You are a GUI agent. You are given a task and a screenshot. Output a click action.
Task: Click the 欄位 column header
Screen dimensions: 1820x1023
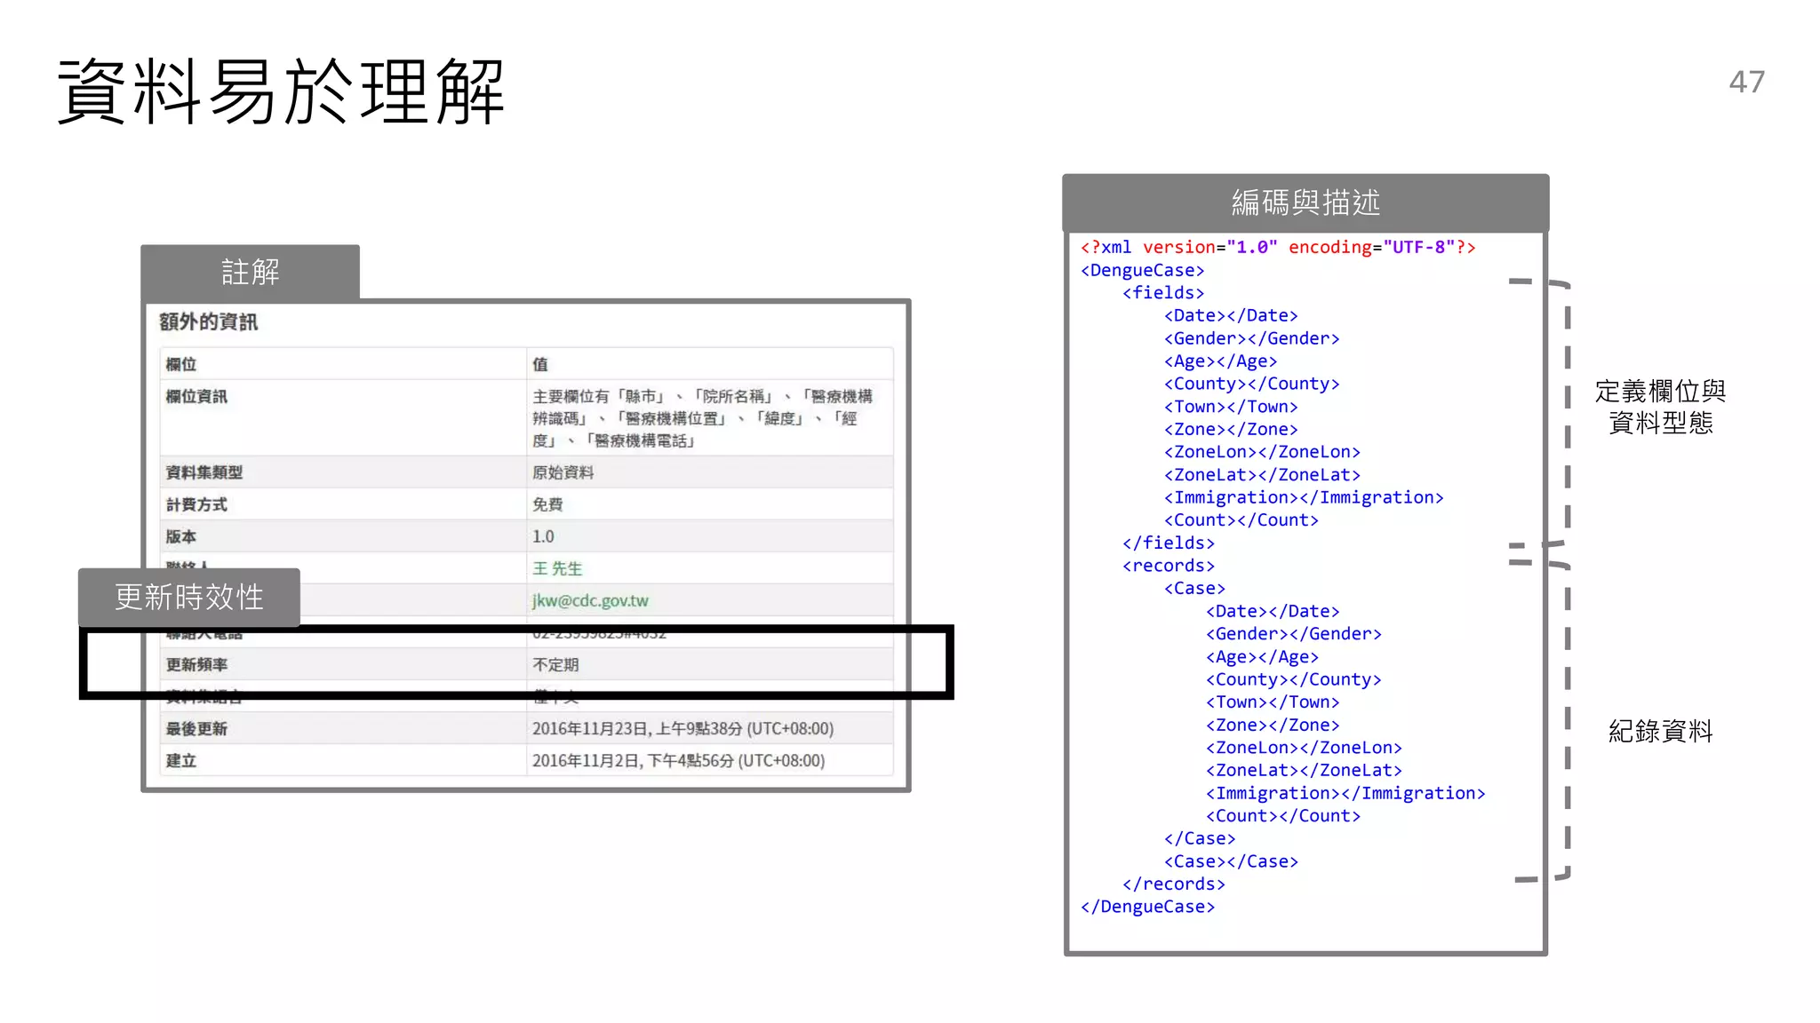point(181,364)
